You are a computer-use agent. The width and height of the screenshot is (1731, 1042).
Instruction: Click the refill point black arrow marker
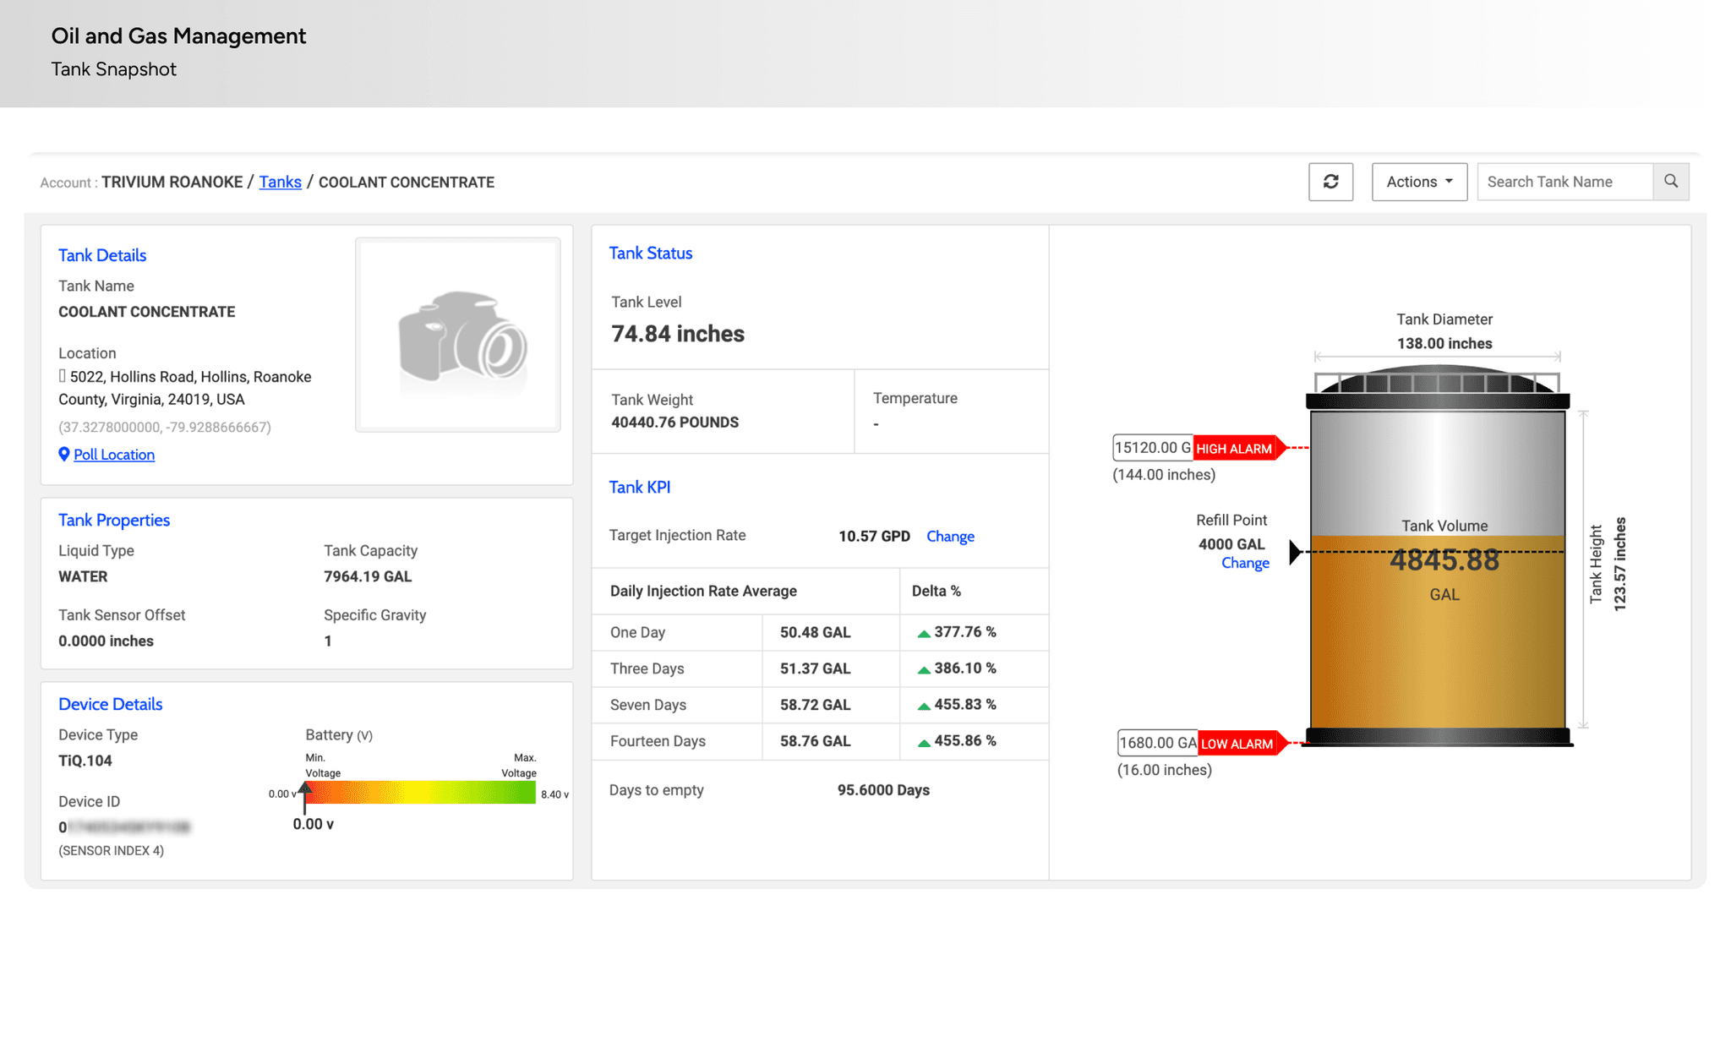(1294, 552)
